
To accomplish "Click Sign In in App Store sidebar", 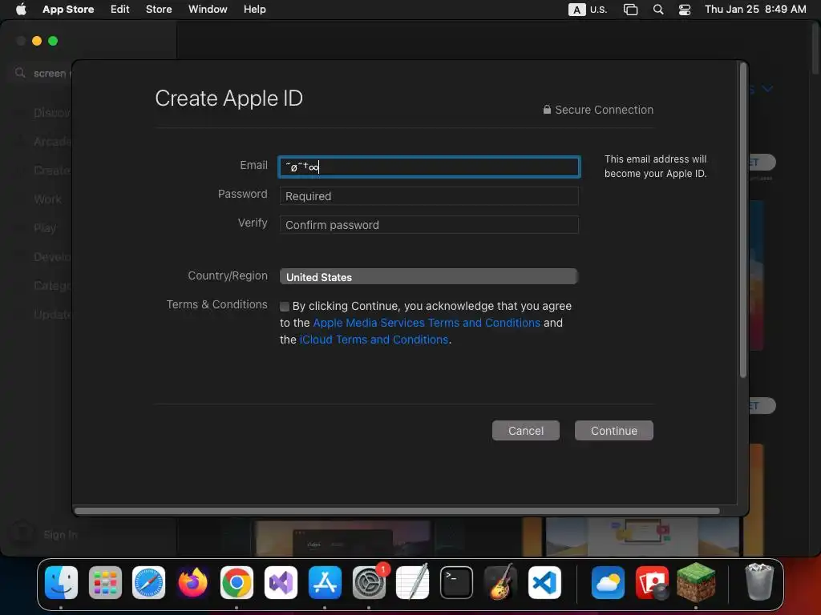I will tap(60, 534).
